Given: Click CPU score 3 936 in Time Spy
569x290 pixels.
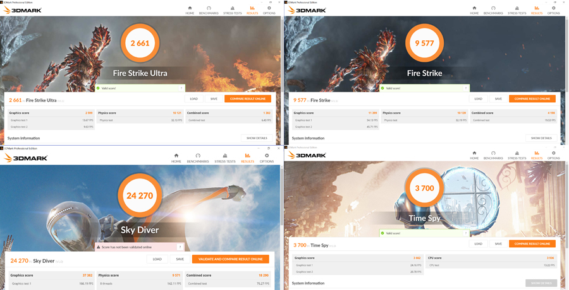Looking at the screenshot, I should [x=491, y=258].
